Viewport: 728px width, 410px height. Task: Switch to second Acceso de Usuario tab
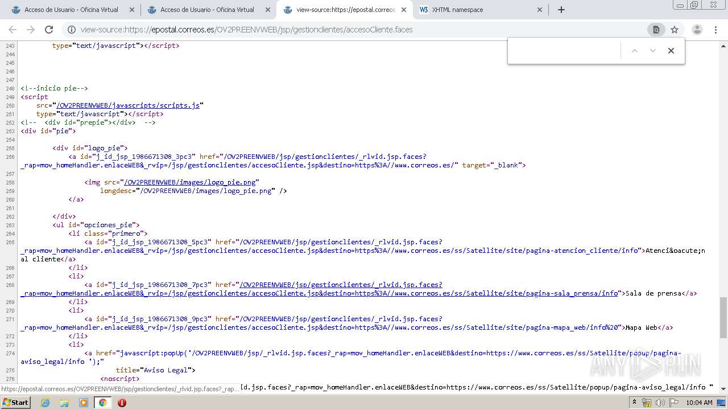(x=208, y=10)
